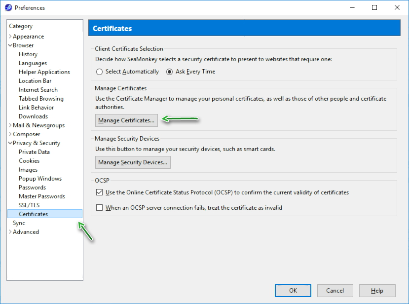Expand the Composer category
Viewport: 409px width, 304px height.
coord(10,134)
